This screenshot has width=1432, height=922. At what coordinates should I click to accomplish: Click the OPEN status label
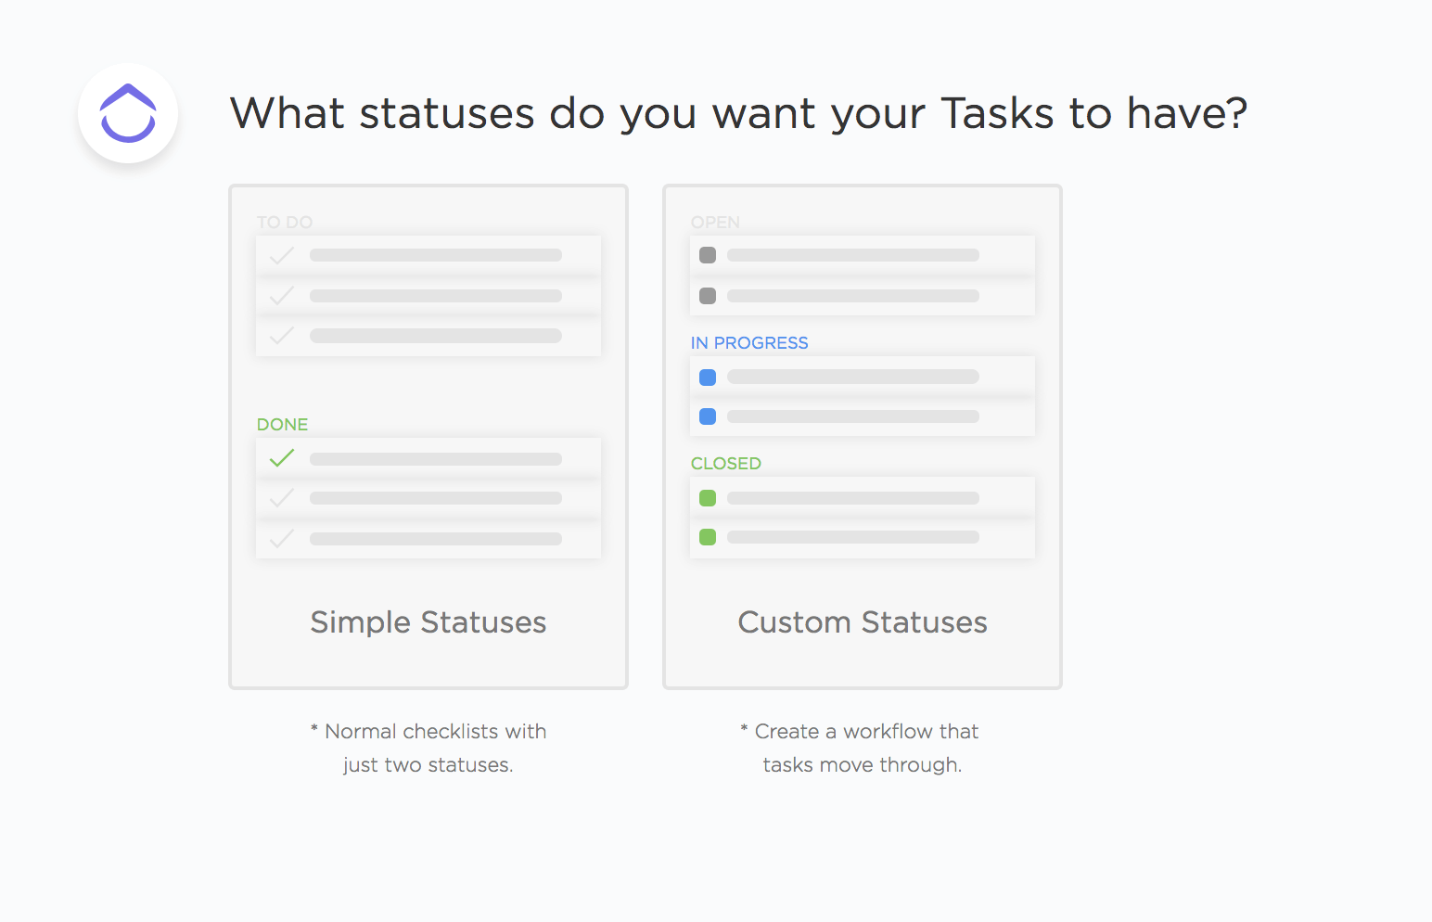[715, 223]
